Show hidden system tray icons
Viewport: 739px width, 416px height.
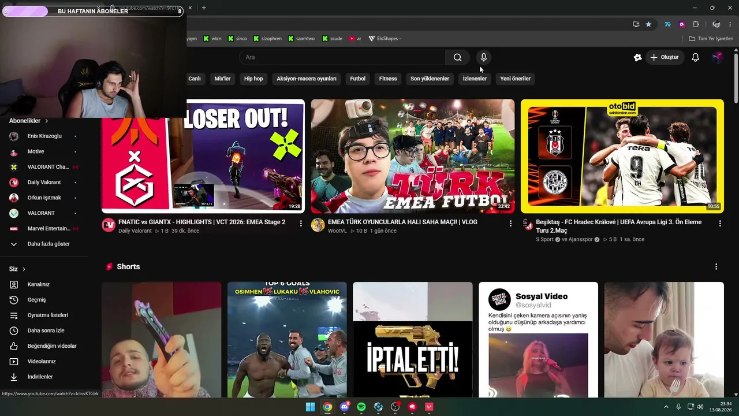tap(666, 407)
